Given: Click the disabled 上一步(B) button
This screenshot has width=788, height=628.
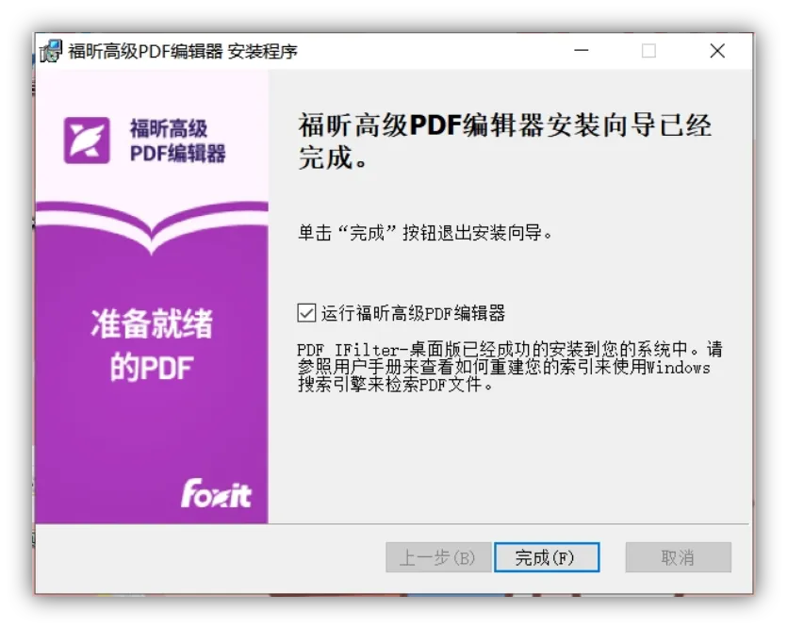Looking at the screenshot, I should click(438, 557).
